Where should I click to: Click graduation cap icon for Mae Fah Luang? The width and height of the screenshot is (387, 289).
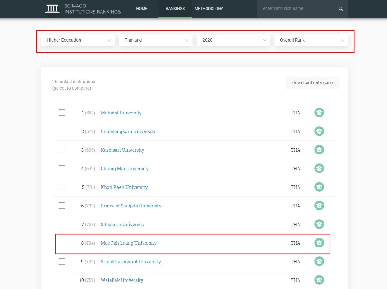319,243
